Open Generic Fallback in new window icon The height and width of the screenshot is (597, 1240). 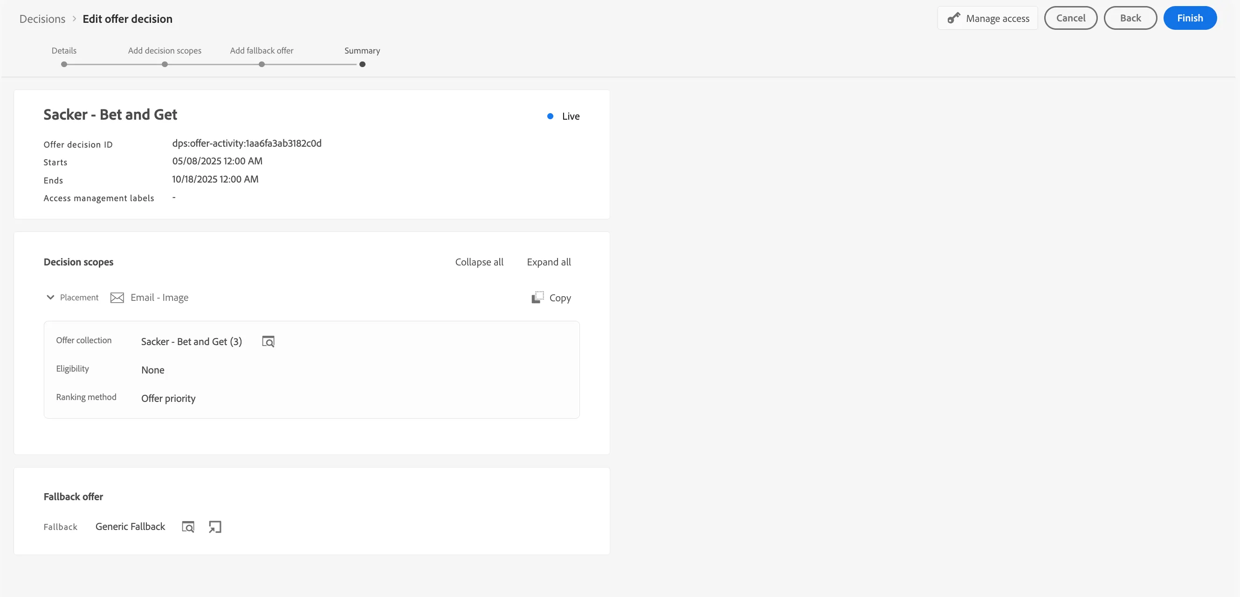(x=215, y=527)
